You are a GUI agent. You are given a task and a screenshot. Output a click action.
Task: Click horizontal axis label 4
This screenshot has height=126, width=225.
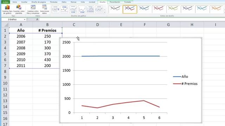[128, 118]
